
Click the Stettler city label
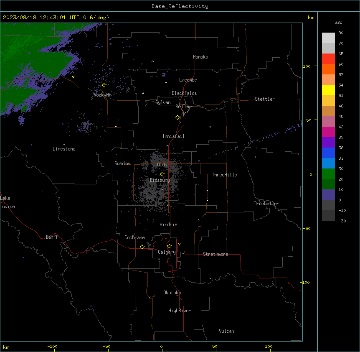click(x=265, y=99)
